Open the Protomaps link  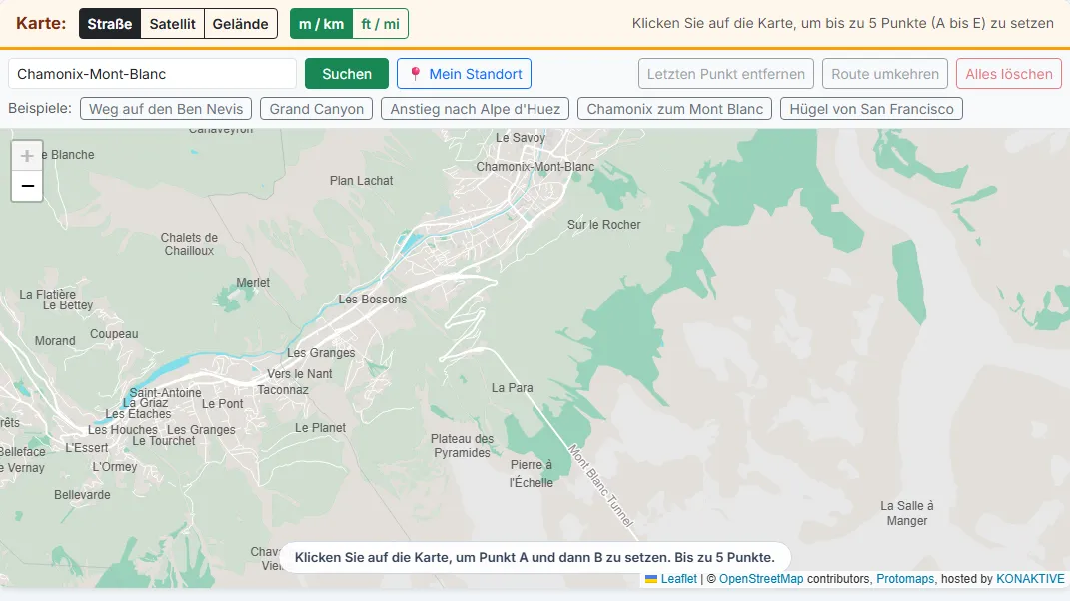click(905, 578)
